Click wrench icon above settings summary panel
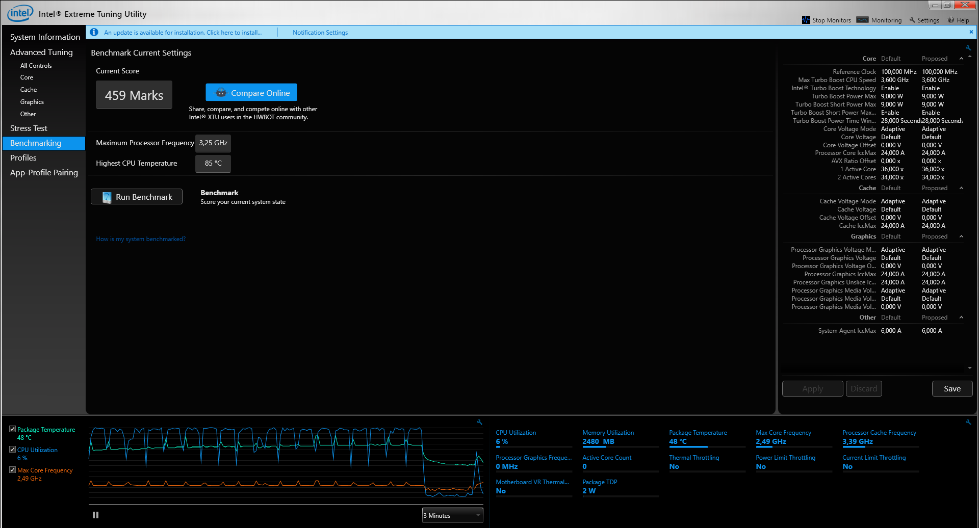Screen dimensions: 979x528 968,47
